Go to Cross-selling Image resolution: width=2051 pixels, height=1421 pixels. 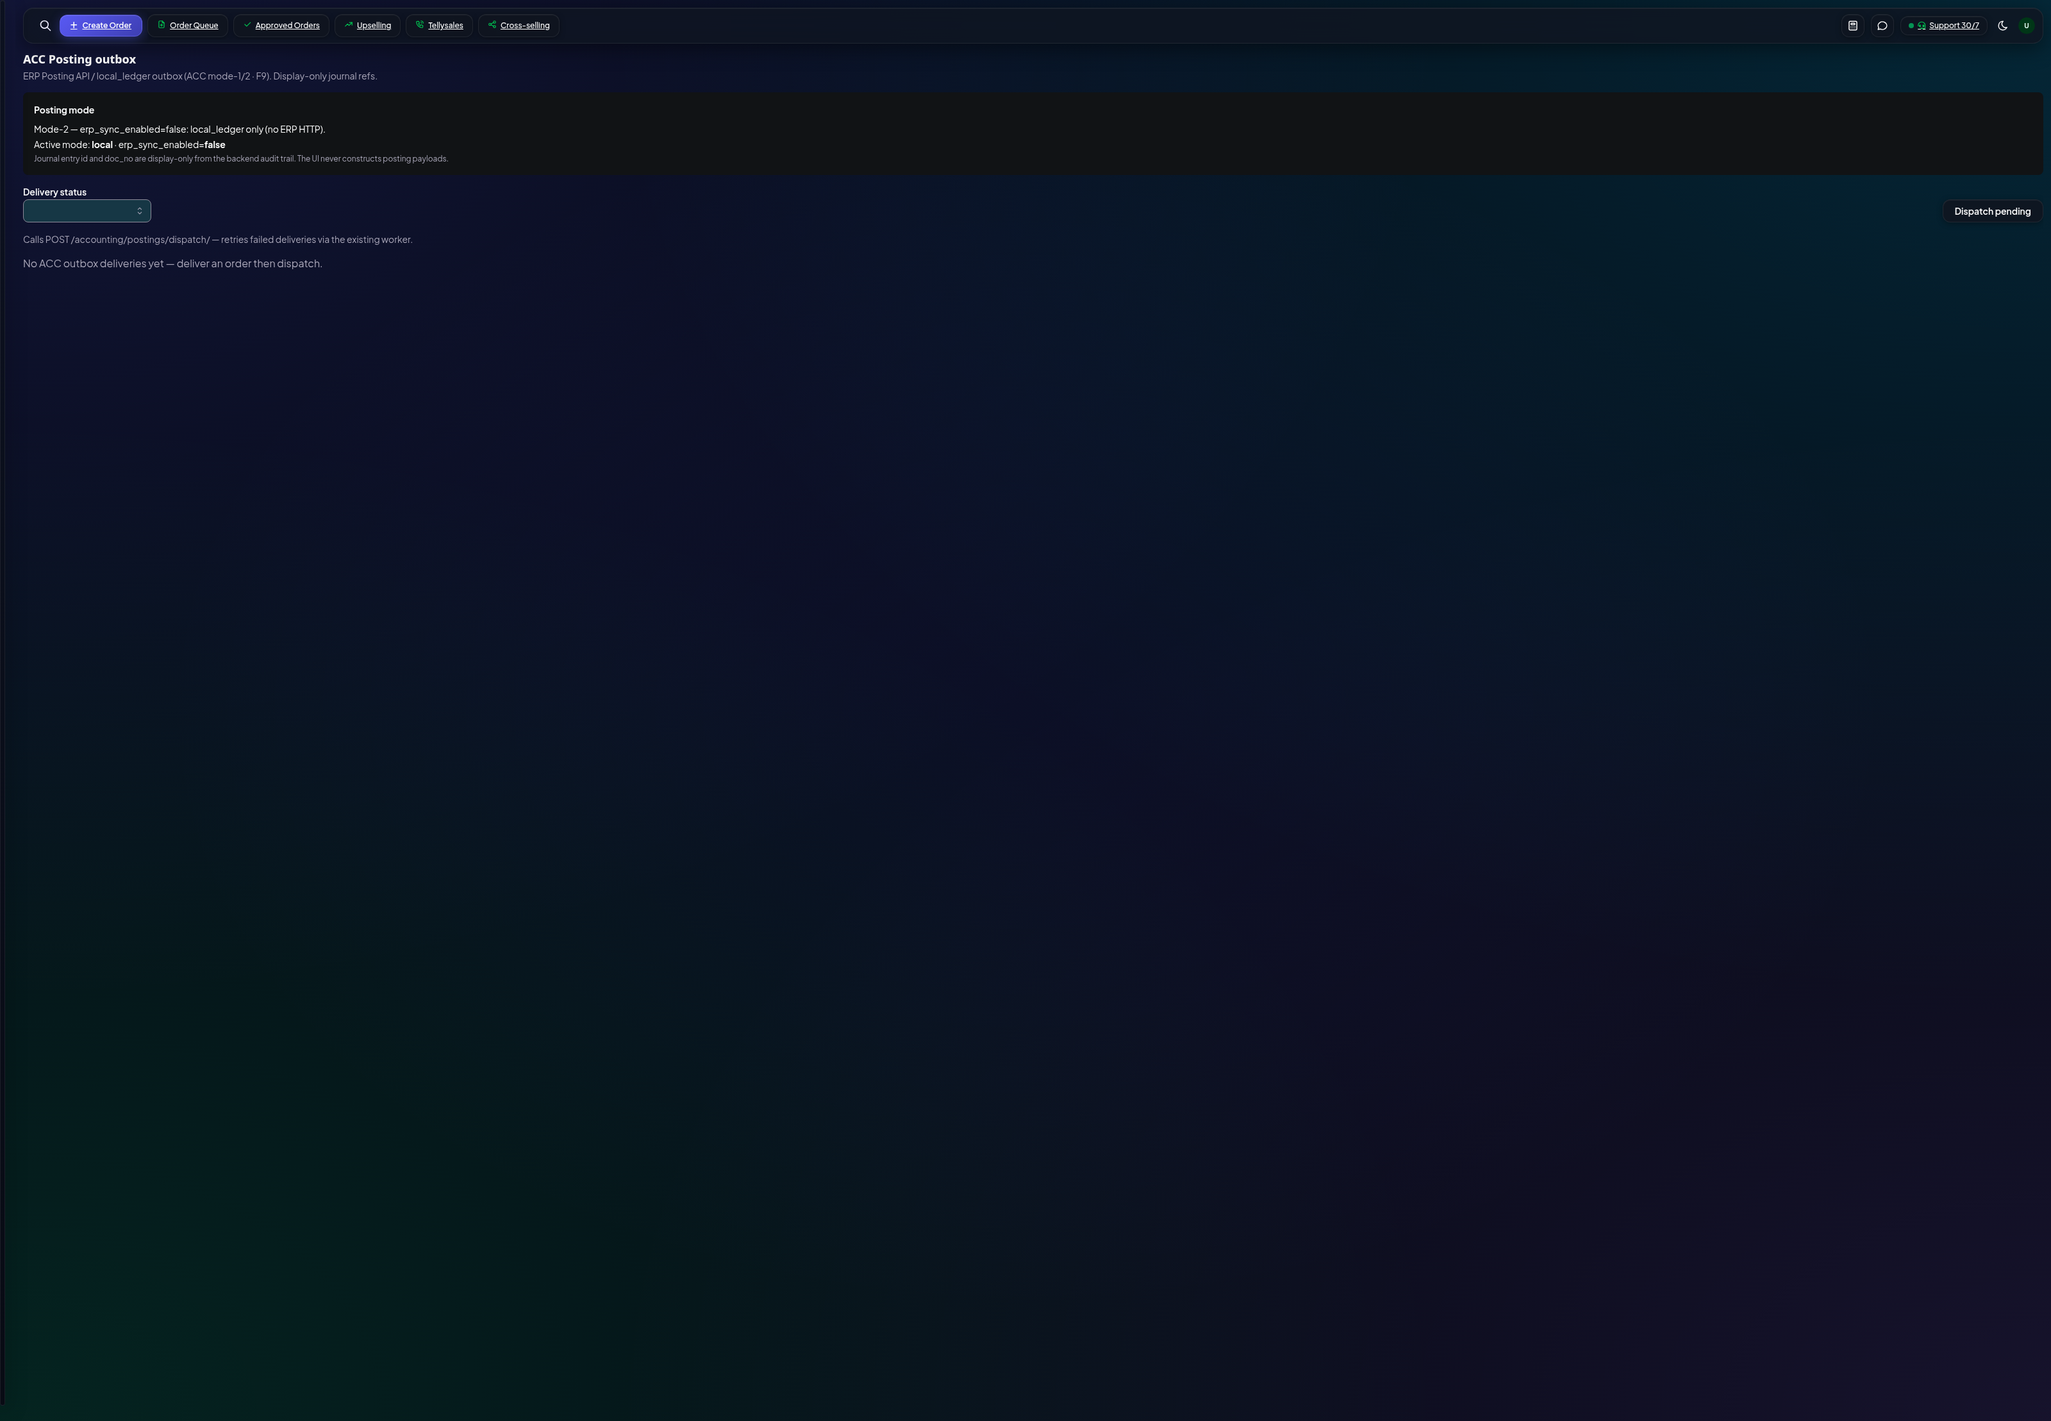point(519,26)
